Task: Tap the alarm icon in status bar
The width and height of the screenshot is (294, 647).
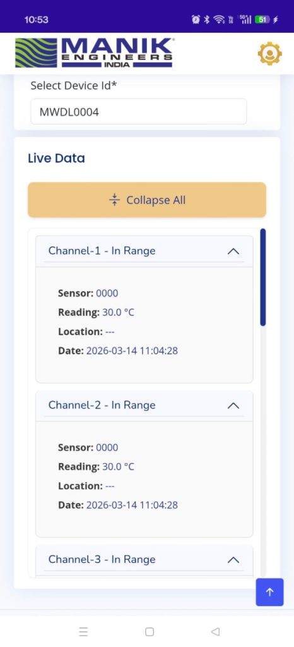Action: (196, 20)
